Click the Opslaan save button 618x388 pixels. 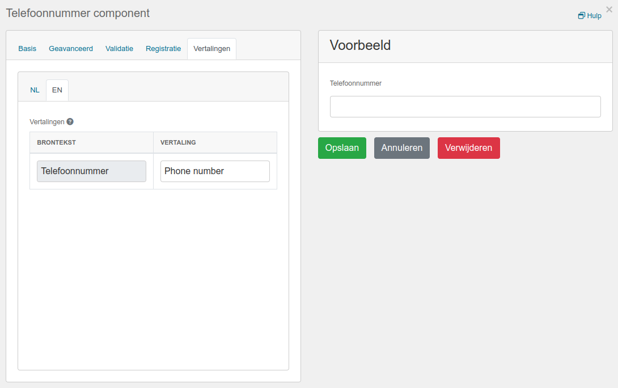(342, 148)
